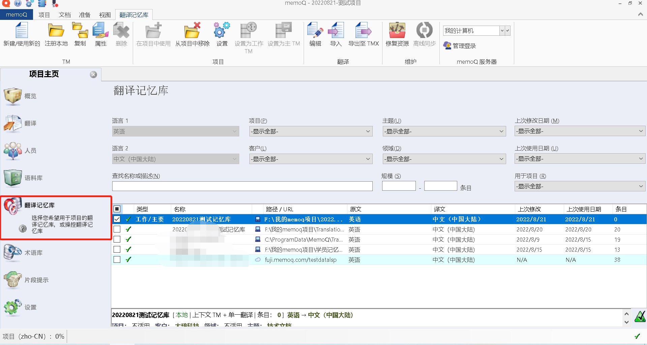Open the 设置 gears icon in ribbon
647x345 pixels.
(222, 30)
